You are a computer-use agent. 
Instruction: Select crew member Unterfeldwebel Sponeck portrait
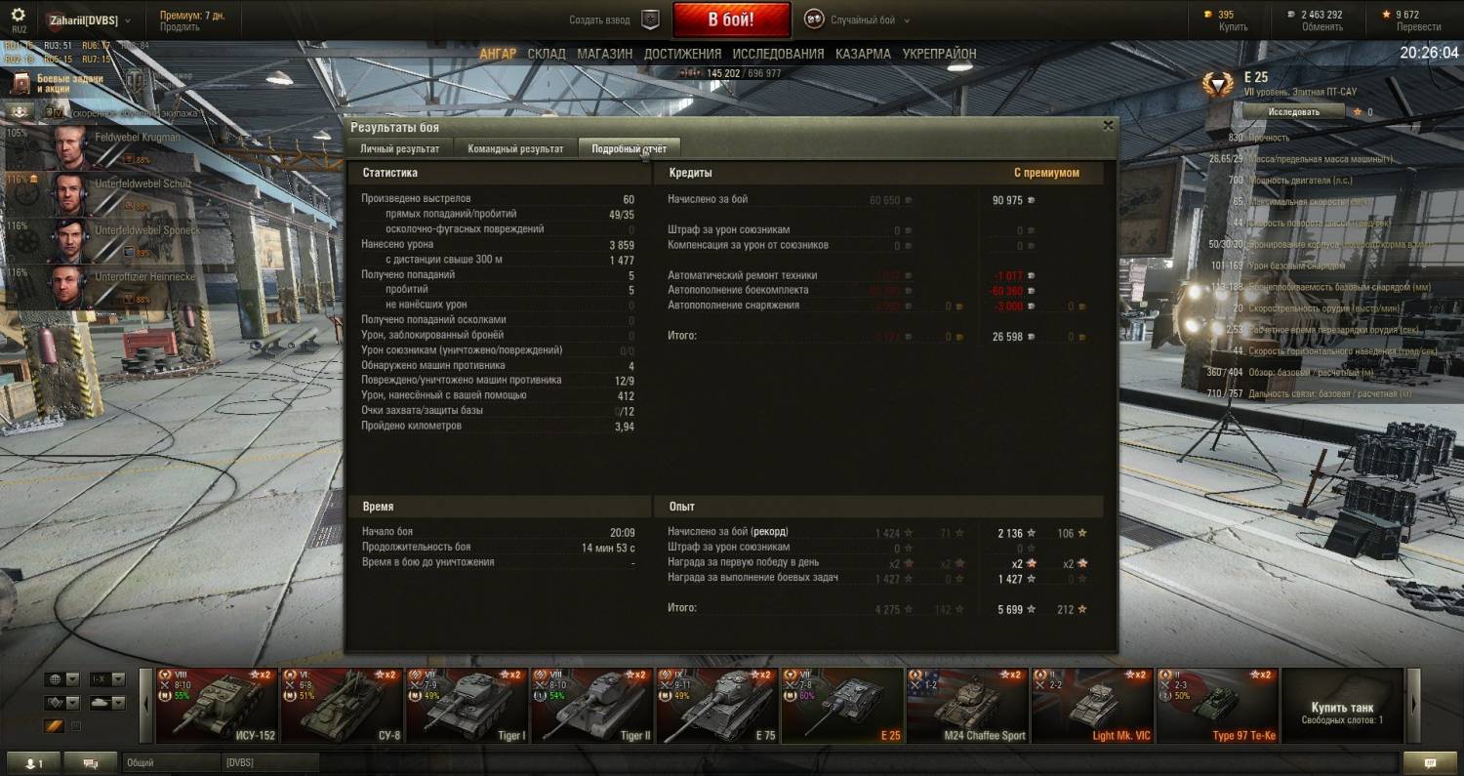[69, 240]
